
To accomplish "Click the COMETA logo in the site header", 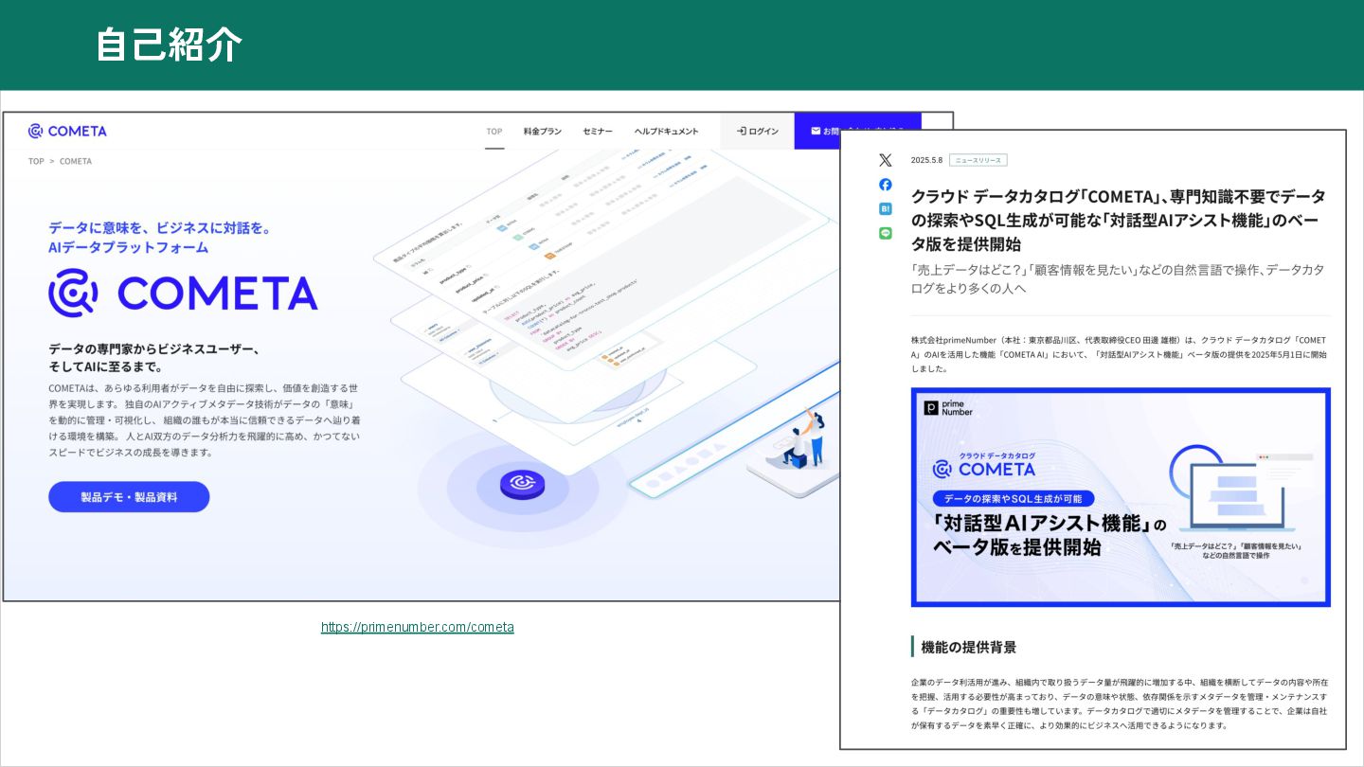I will point(67,131).
